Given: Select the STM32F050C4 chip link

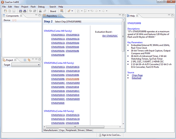Looking at the screenshot, I should click(x=58, y=35).
